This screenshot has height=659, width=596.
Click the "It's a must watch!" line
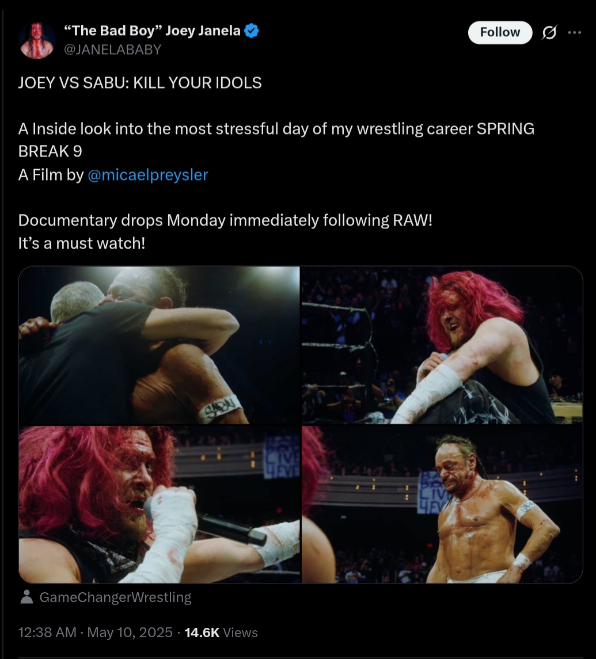82,243
